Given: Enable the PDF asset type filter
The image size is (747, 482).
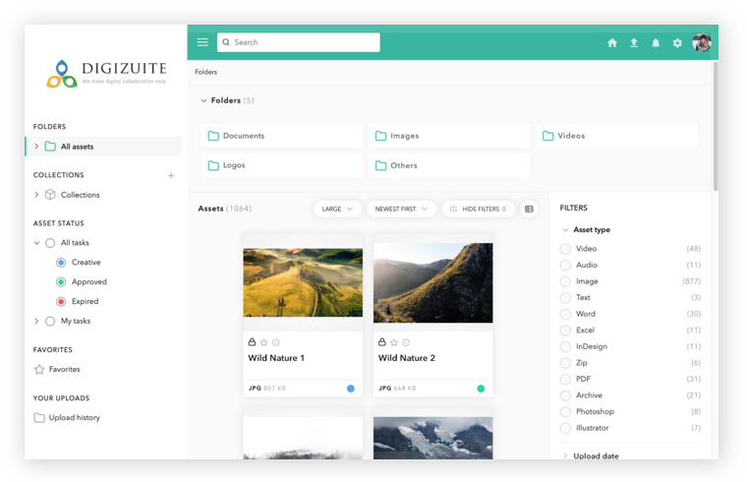Looking at the screenshot, I should (x=565, y=379).
